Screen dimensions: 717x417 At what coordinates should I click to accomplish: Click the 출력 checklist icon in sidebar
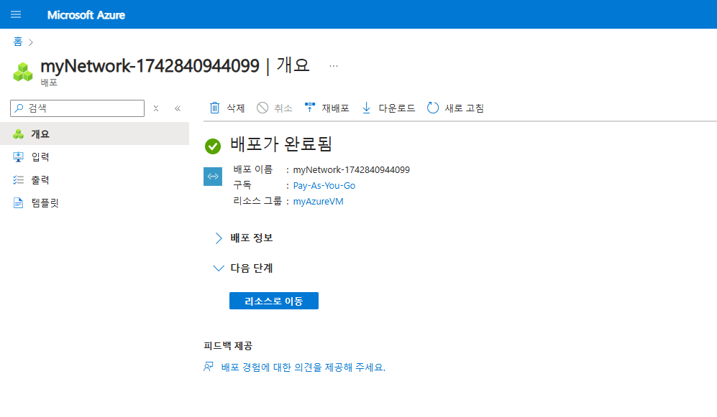click(x=18, y=179)
